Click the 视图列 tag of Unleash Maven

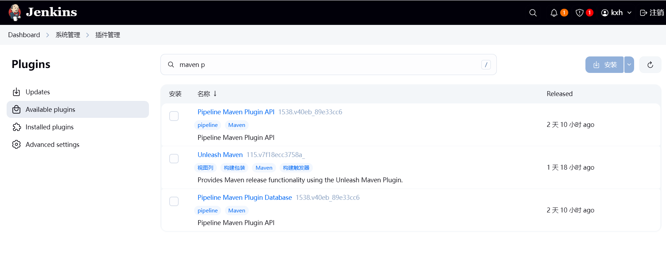point(205,168)
